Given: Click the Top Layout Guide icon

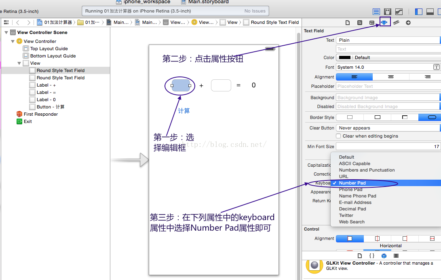Looking at the screenshot, I should 26,49.
